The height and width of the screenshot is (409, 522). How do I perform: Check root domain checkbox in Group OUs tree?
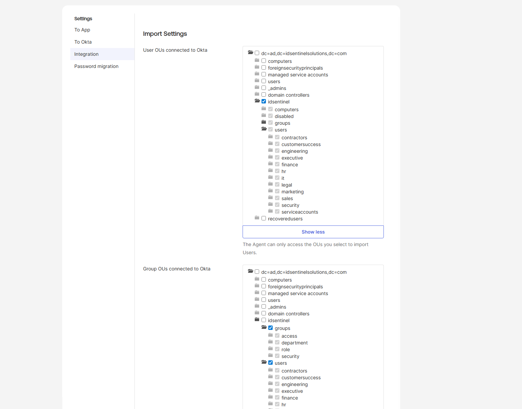pos(257,272)
